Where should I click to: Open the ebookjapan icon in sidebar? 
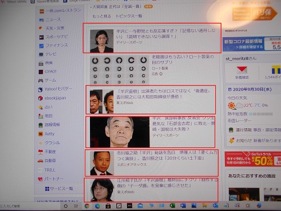click(40, 98)
